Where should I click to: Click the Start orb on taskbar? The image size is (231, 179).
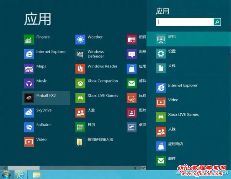pyautogui.click(x=6, y=175)
